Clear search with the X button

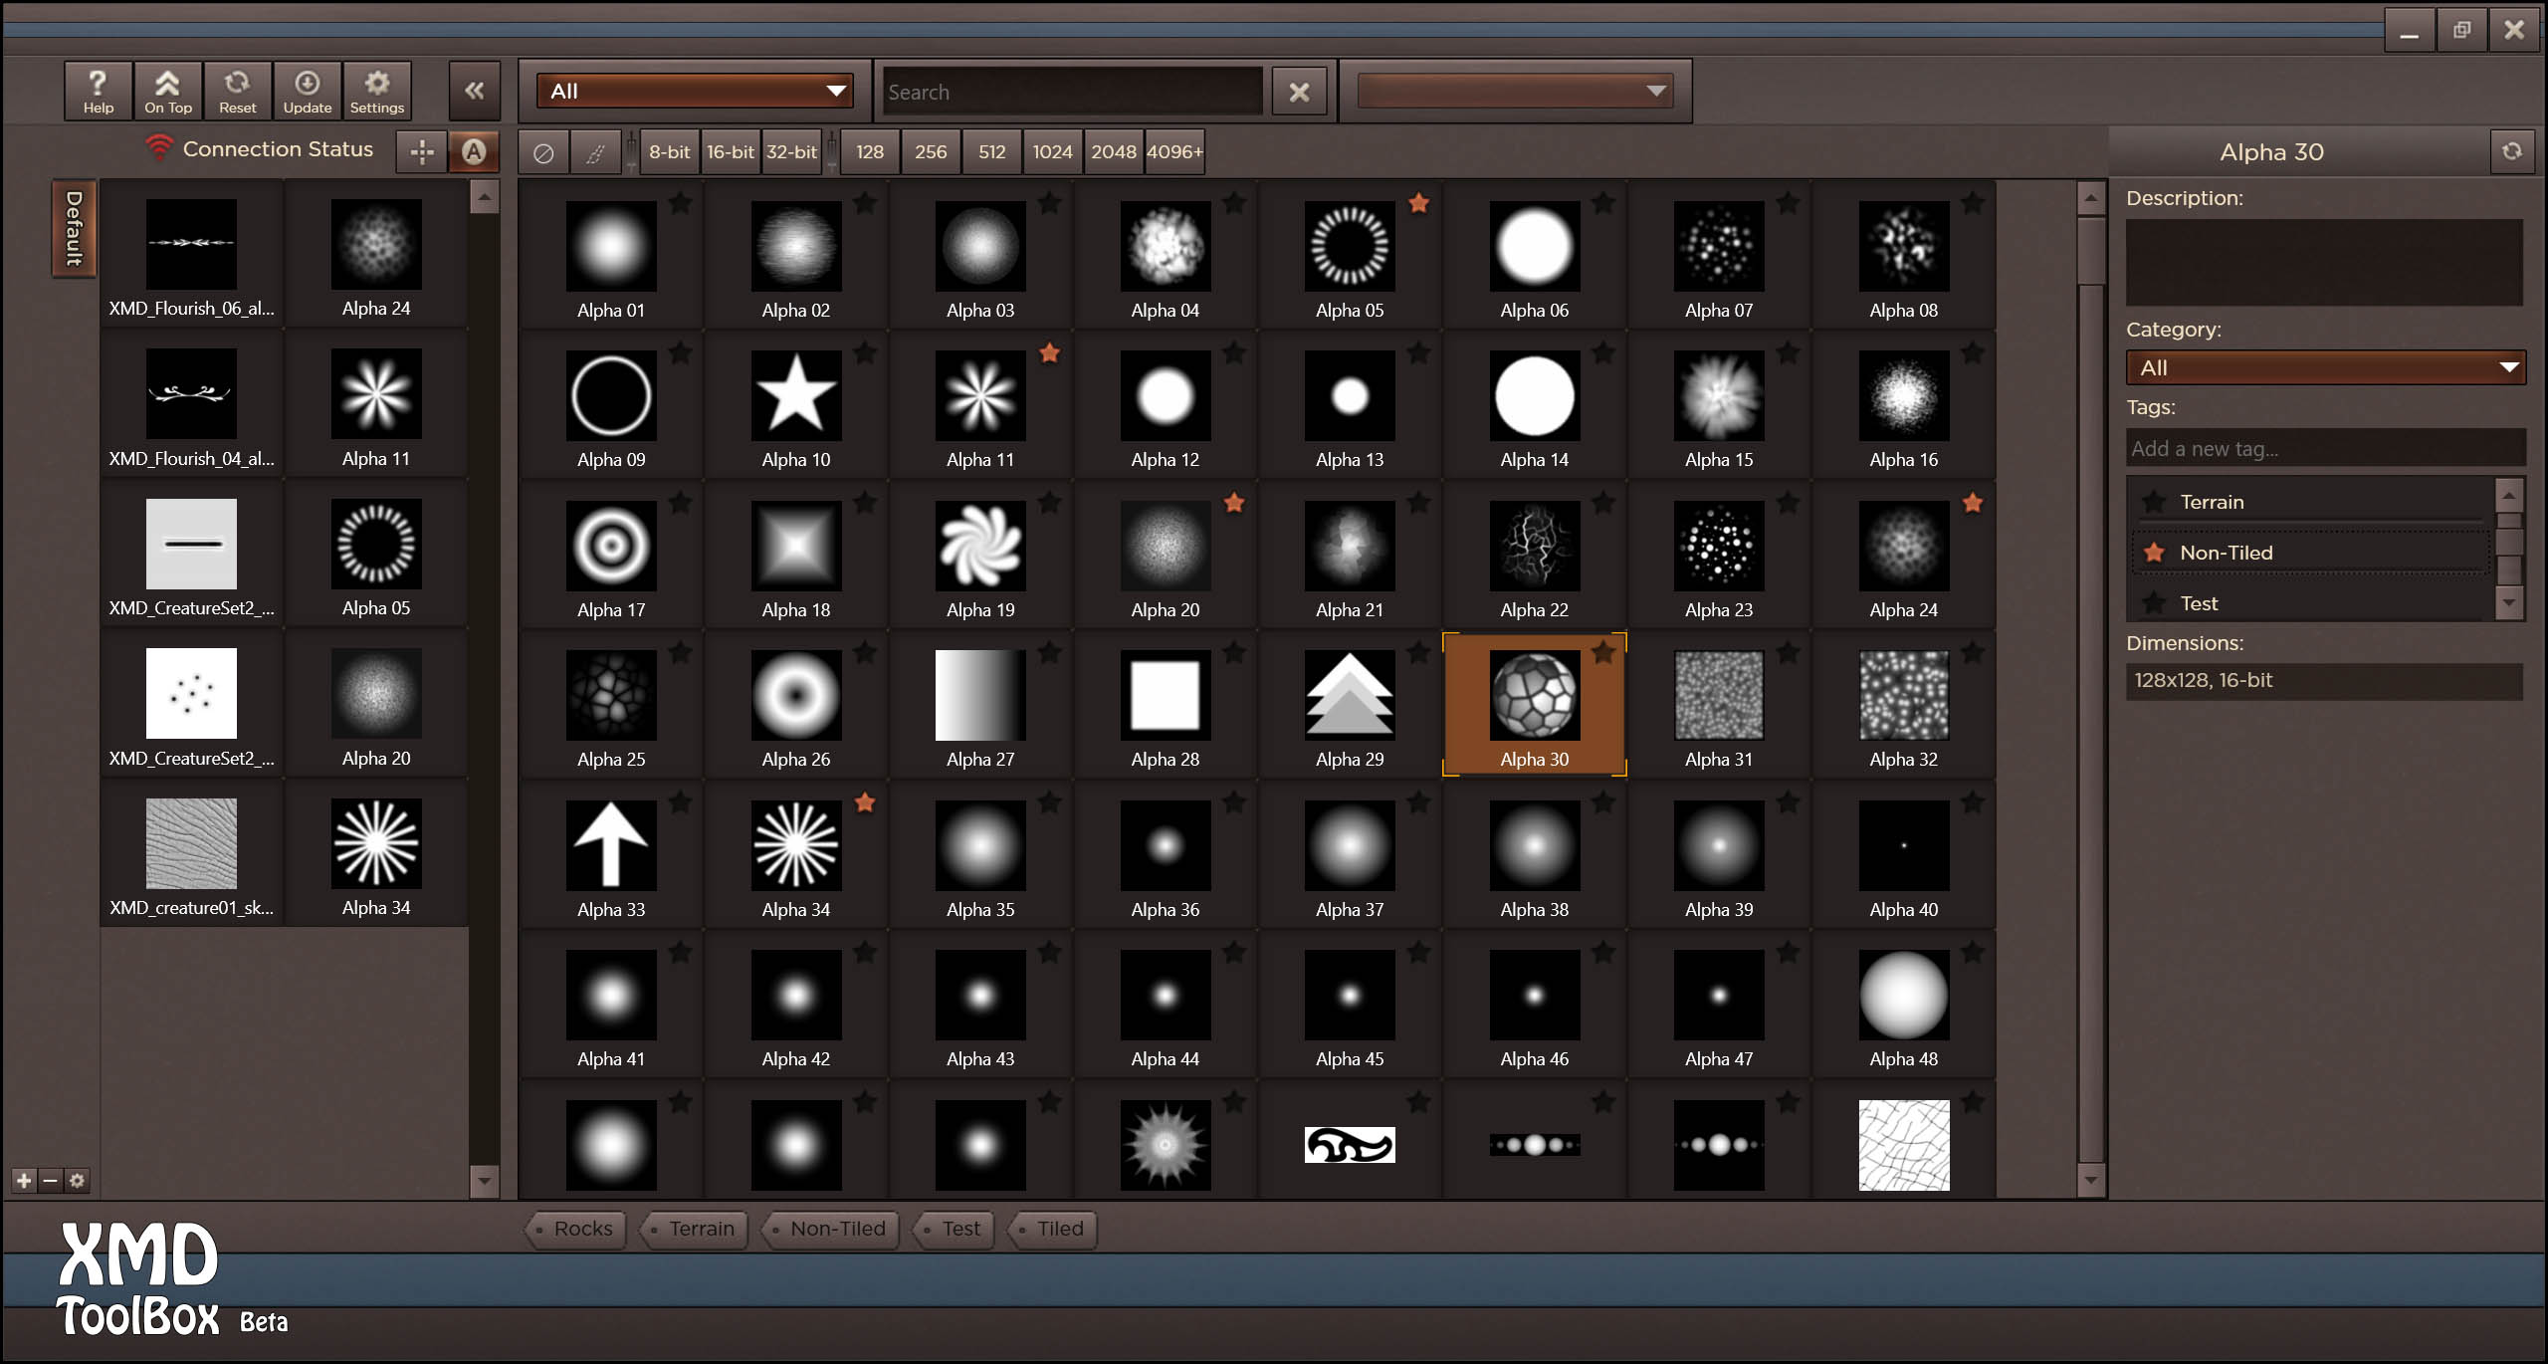click(x=1299, y=93)
